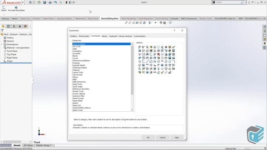Undo the last action from the top toolbar
Viewport: 267px width, 150px height.
pyautogui.click(x=55, y=2)
